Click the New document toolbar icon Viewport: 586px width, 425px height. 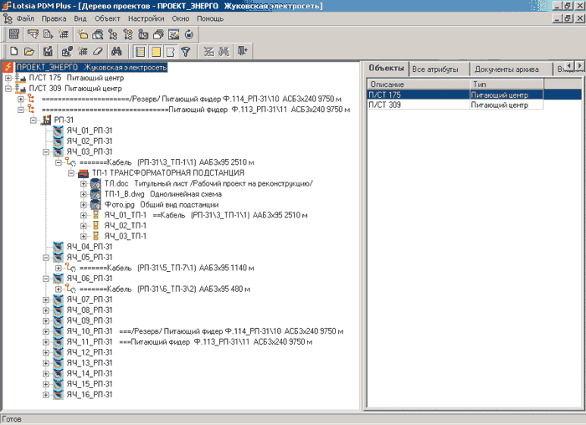tap(14, 52)
